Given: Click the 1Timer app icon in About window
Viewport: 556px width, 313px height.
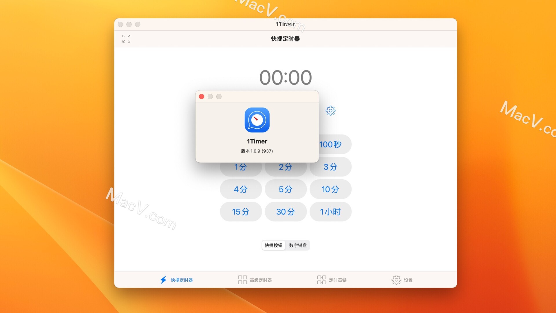Looking at the screenshot, I should pos(257,120).
